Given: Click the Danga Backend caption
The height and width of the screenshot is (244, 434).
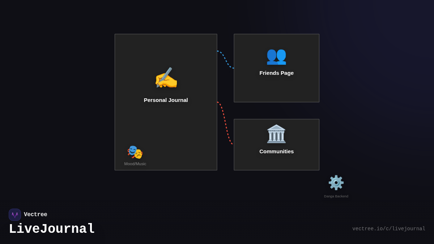Looking at the screenshot, I should pyautogui.click(x=336, y=196).
